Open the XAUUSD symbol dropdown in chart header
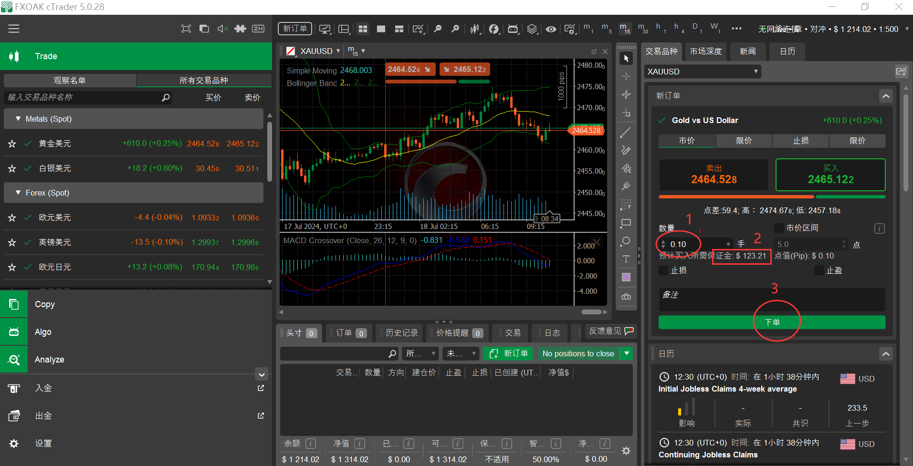 click(338, 51)
